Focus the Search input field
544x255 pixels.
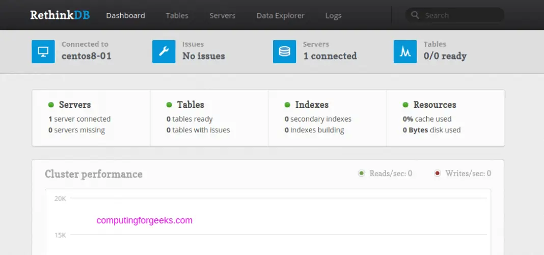point(461,15)
